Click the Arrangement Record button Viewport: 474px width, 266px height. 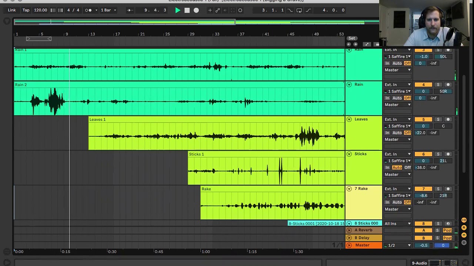(196, 10)
